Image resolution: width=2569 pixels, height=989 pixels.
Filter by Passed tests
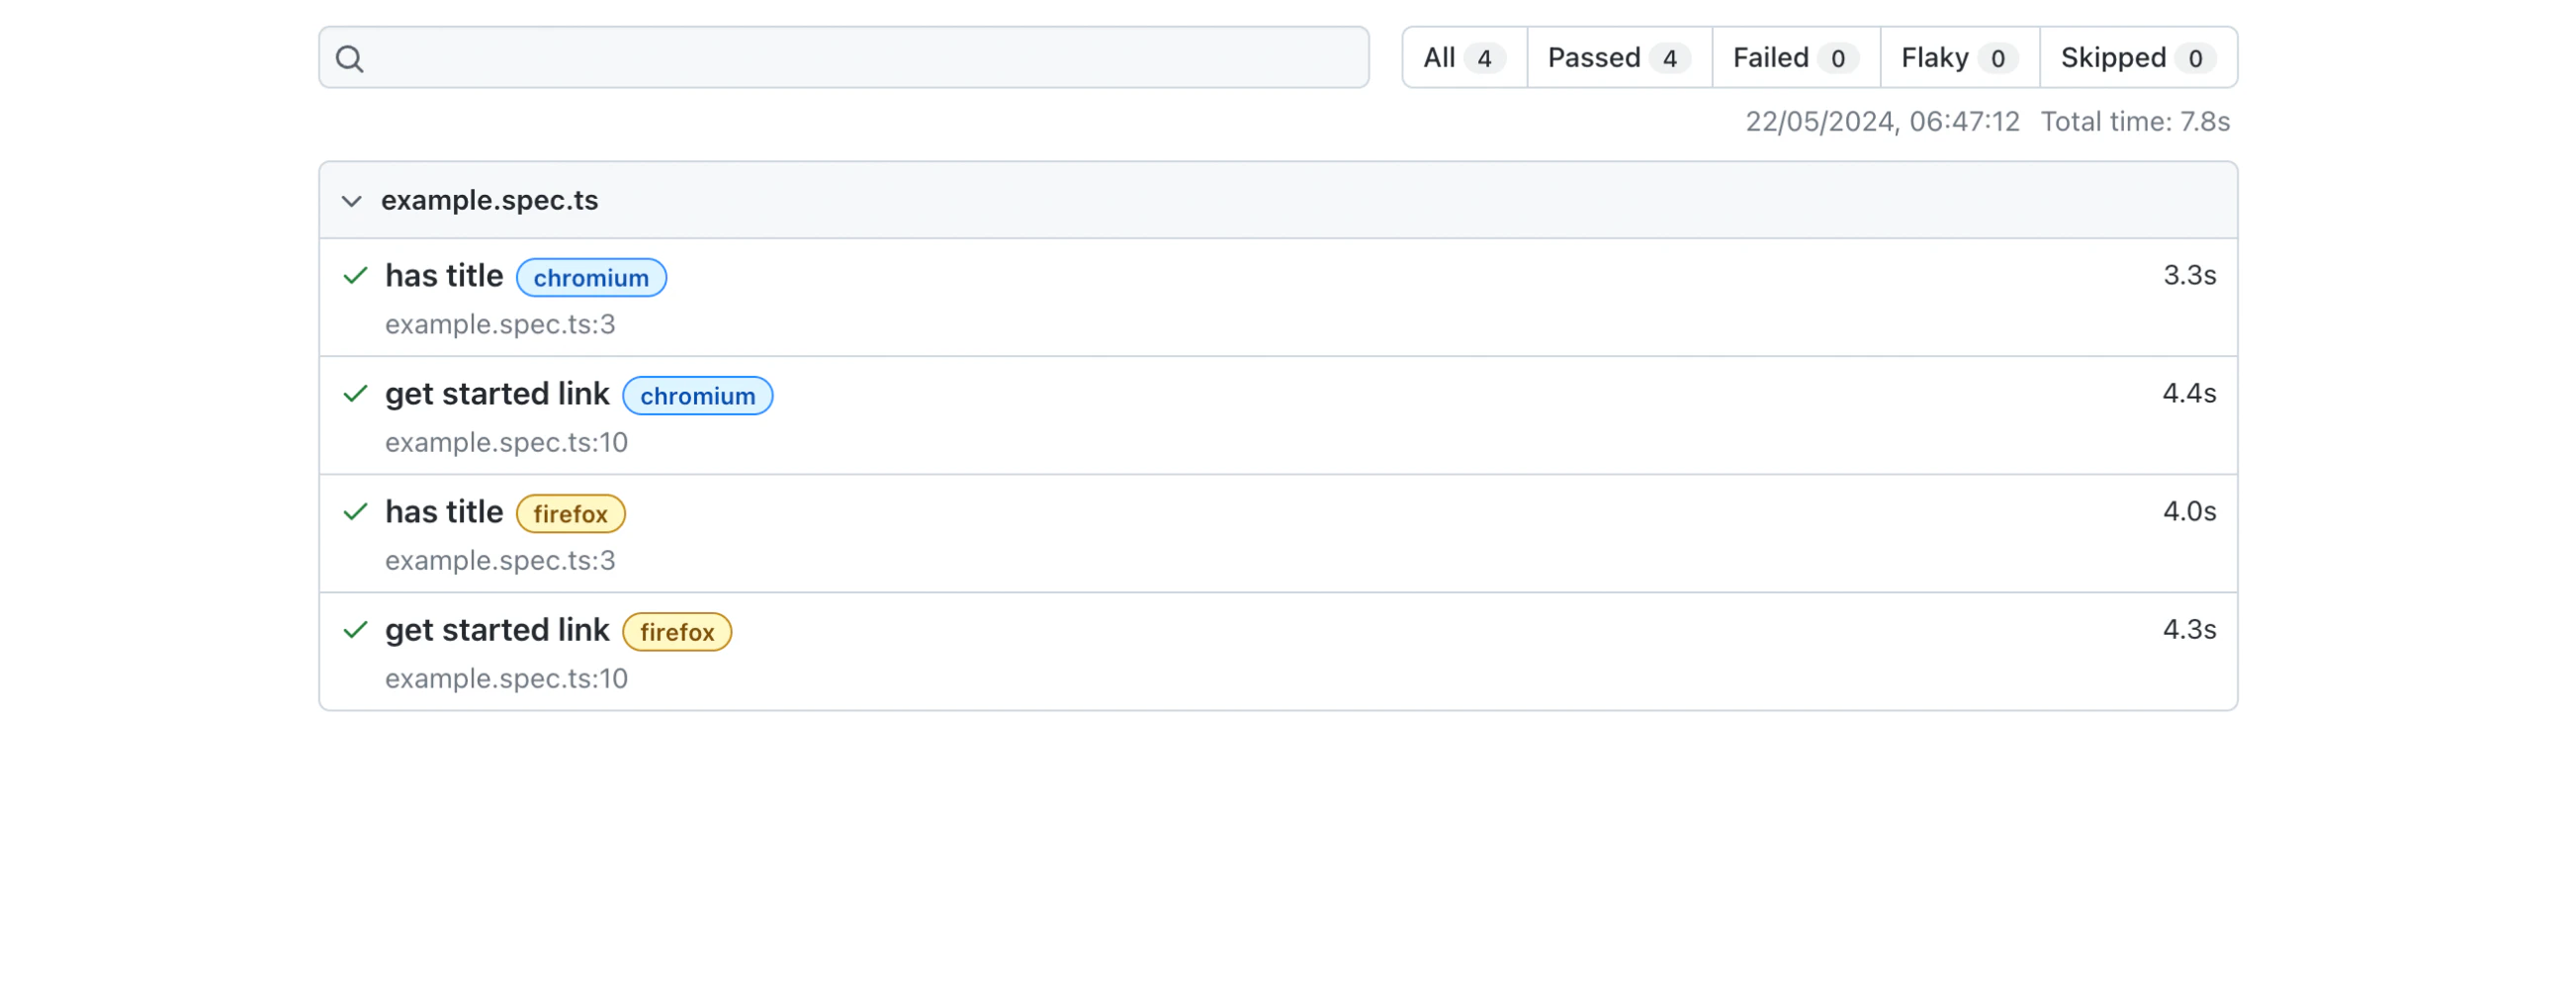(x=1618, y=57)
